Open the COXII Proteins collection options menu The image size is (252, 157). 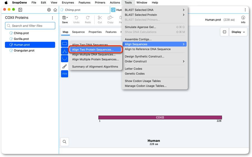[x=52, y=18]
